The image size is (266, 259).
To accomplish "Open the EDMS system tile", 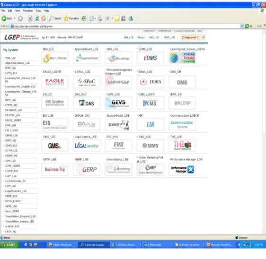I will (x=151, y=58).
